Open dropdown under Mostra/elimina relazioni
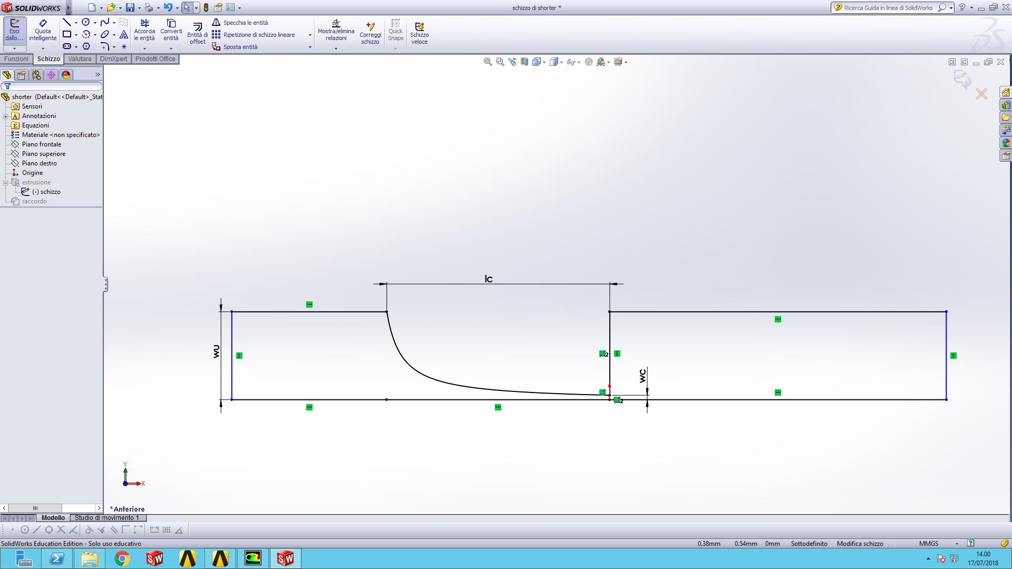 [x=336, y=48]
